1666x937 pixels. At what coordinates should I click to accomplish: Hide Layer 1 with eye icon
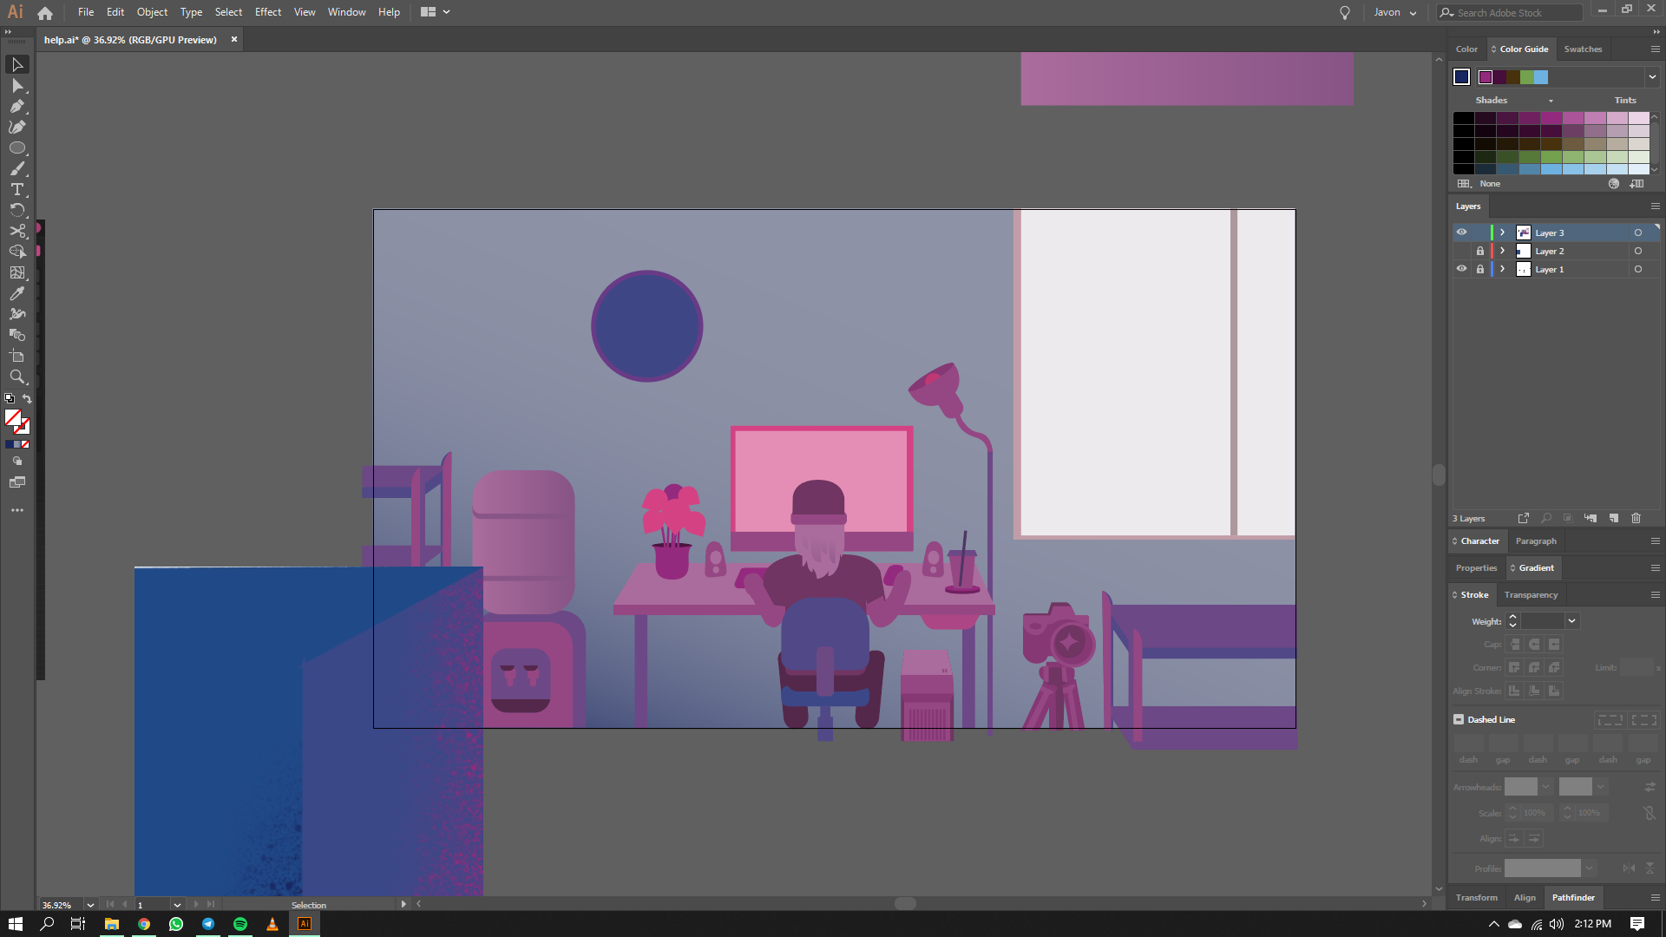point(1461,269)
